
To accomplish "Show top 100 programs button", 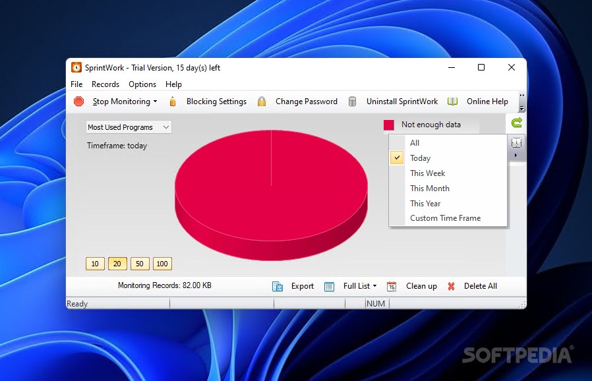I will 162,264.
